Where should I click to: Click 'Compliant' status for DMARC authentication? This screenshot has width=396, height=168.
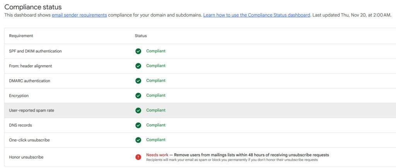coord(156,80)
